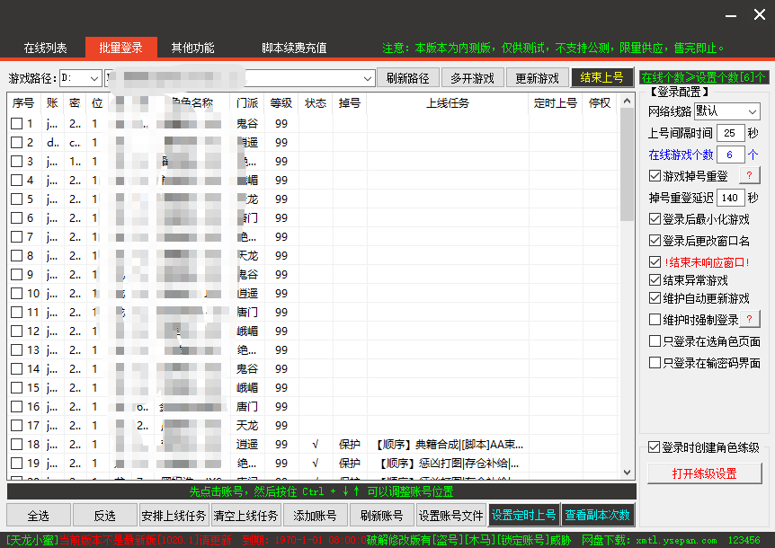Viewport: 775px width, 548px height.
Task: Enable 只登录在选角色页面 option
Action: pyautogui.click(x=655, y=341)
